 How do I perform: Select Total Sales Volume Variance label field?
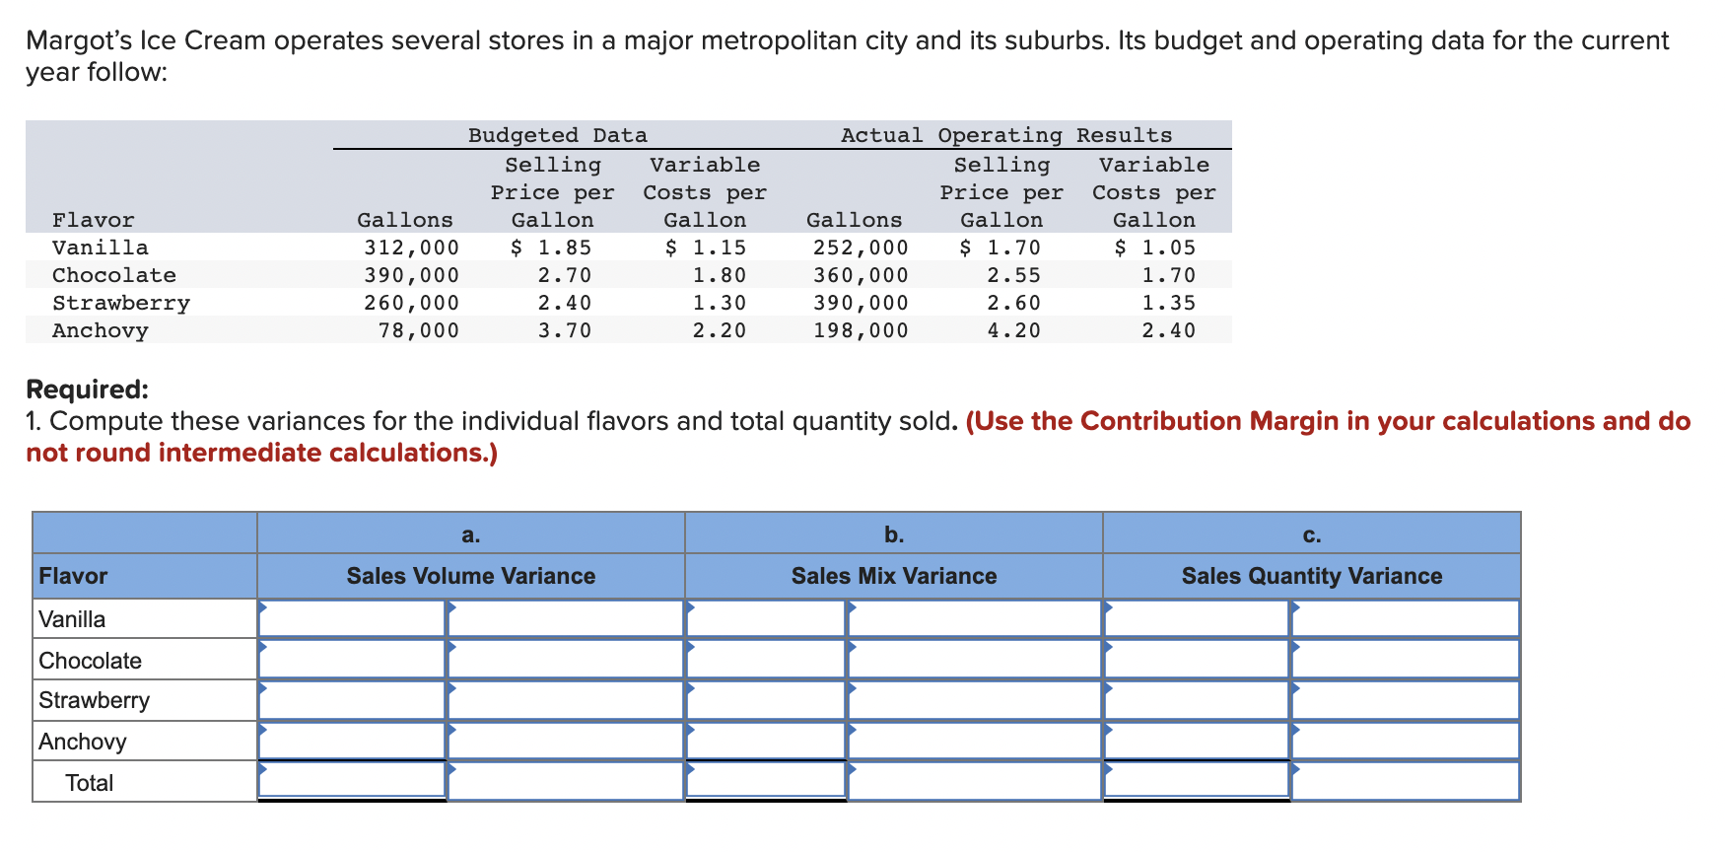pos(566,780)
